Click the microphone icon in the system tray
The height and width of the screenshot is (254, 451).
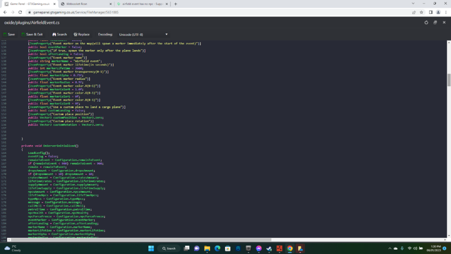[x=402, y=249]
